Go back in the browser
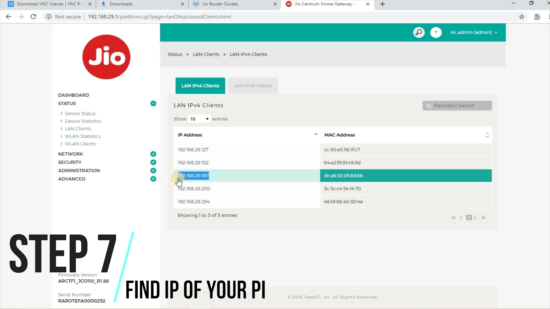Image resolution: width=550 pixels, height=309 pixels. click(x=9, y=17)
